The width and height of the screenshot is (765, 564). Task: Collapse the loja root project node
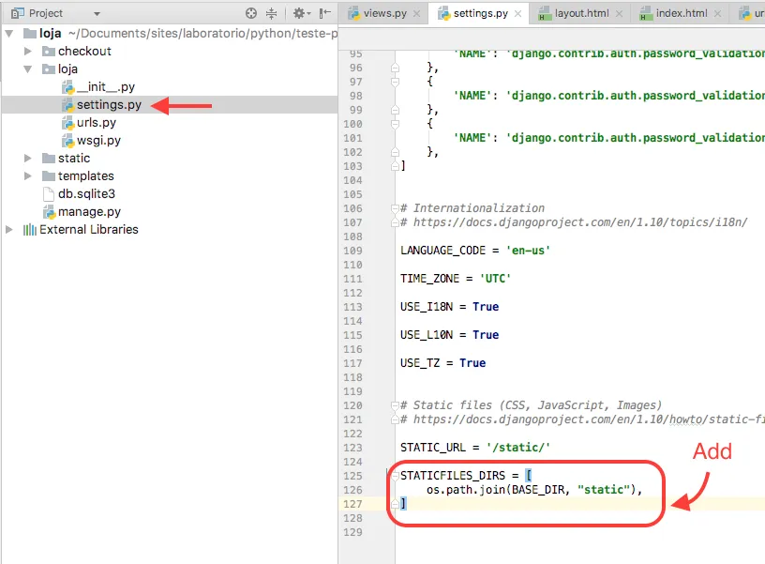coord(9,34)
